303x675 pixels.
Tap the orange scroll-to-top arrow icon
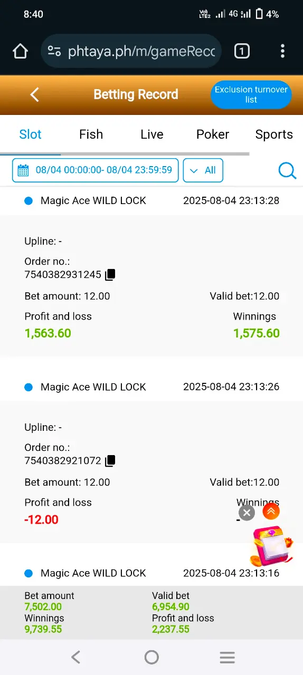[x=271, y=511]
